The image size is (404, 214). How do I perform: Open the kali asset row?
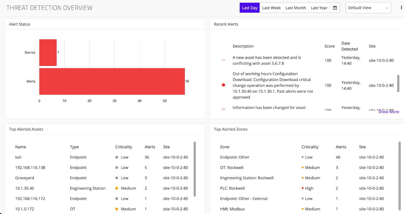[18, 157]
